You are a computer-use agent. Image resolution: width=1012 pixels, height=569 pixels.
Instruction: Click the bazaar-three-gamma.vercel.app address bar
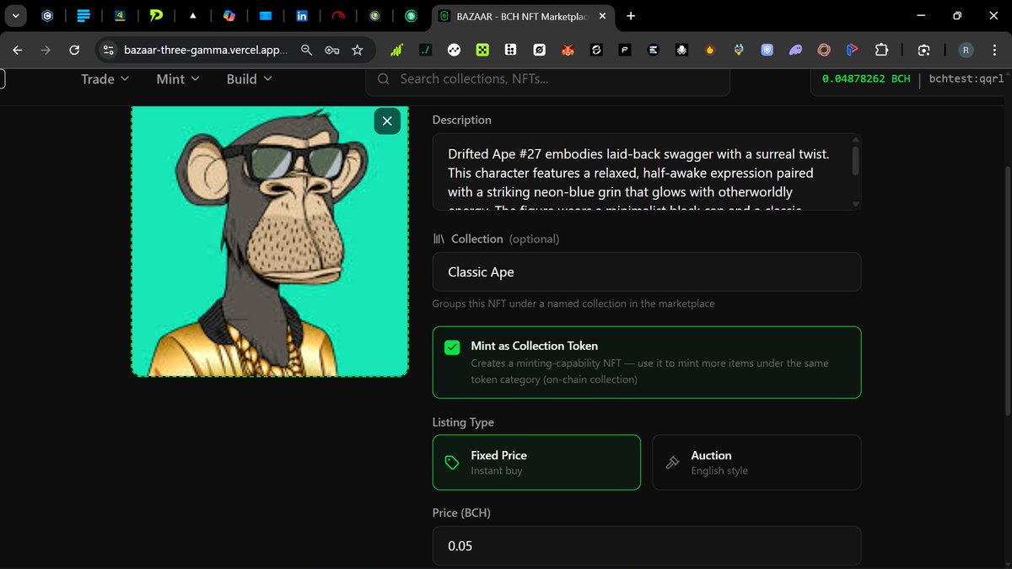(205, 50)
